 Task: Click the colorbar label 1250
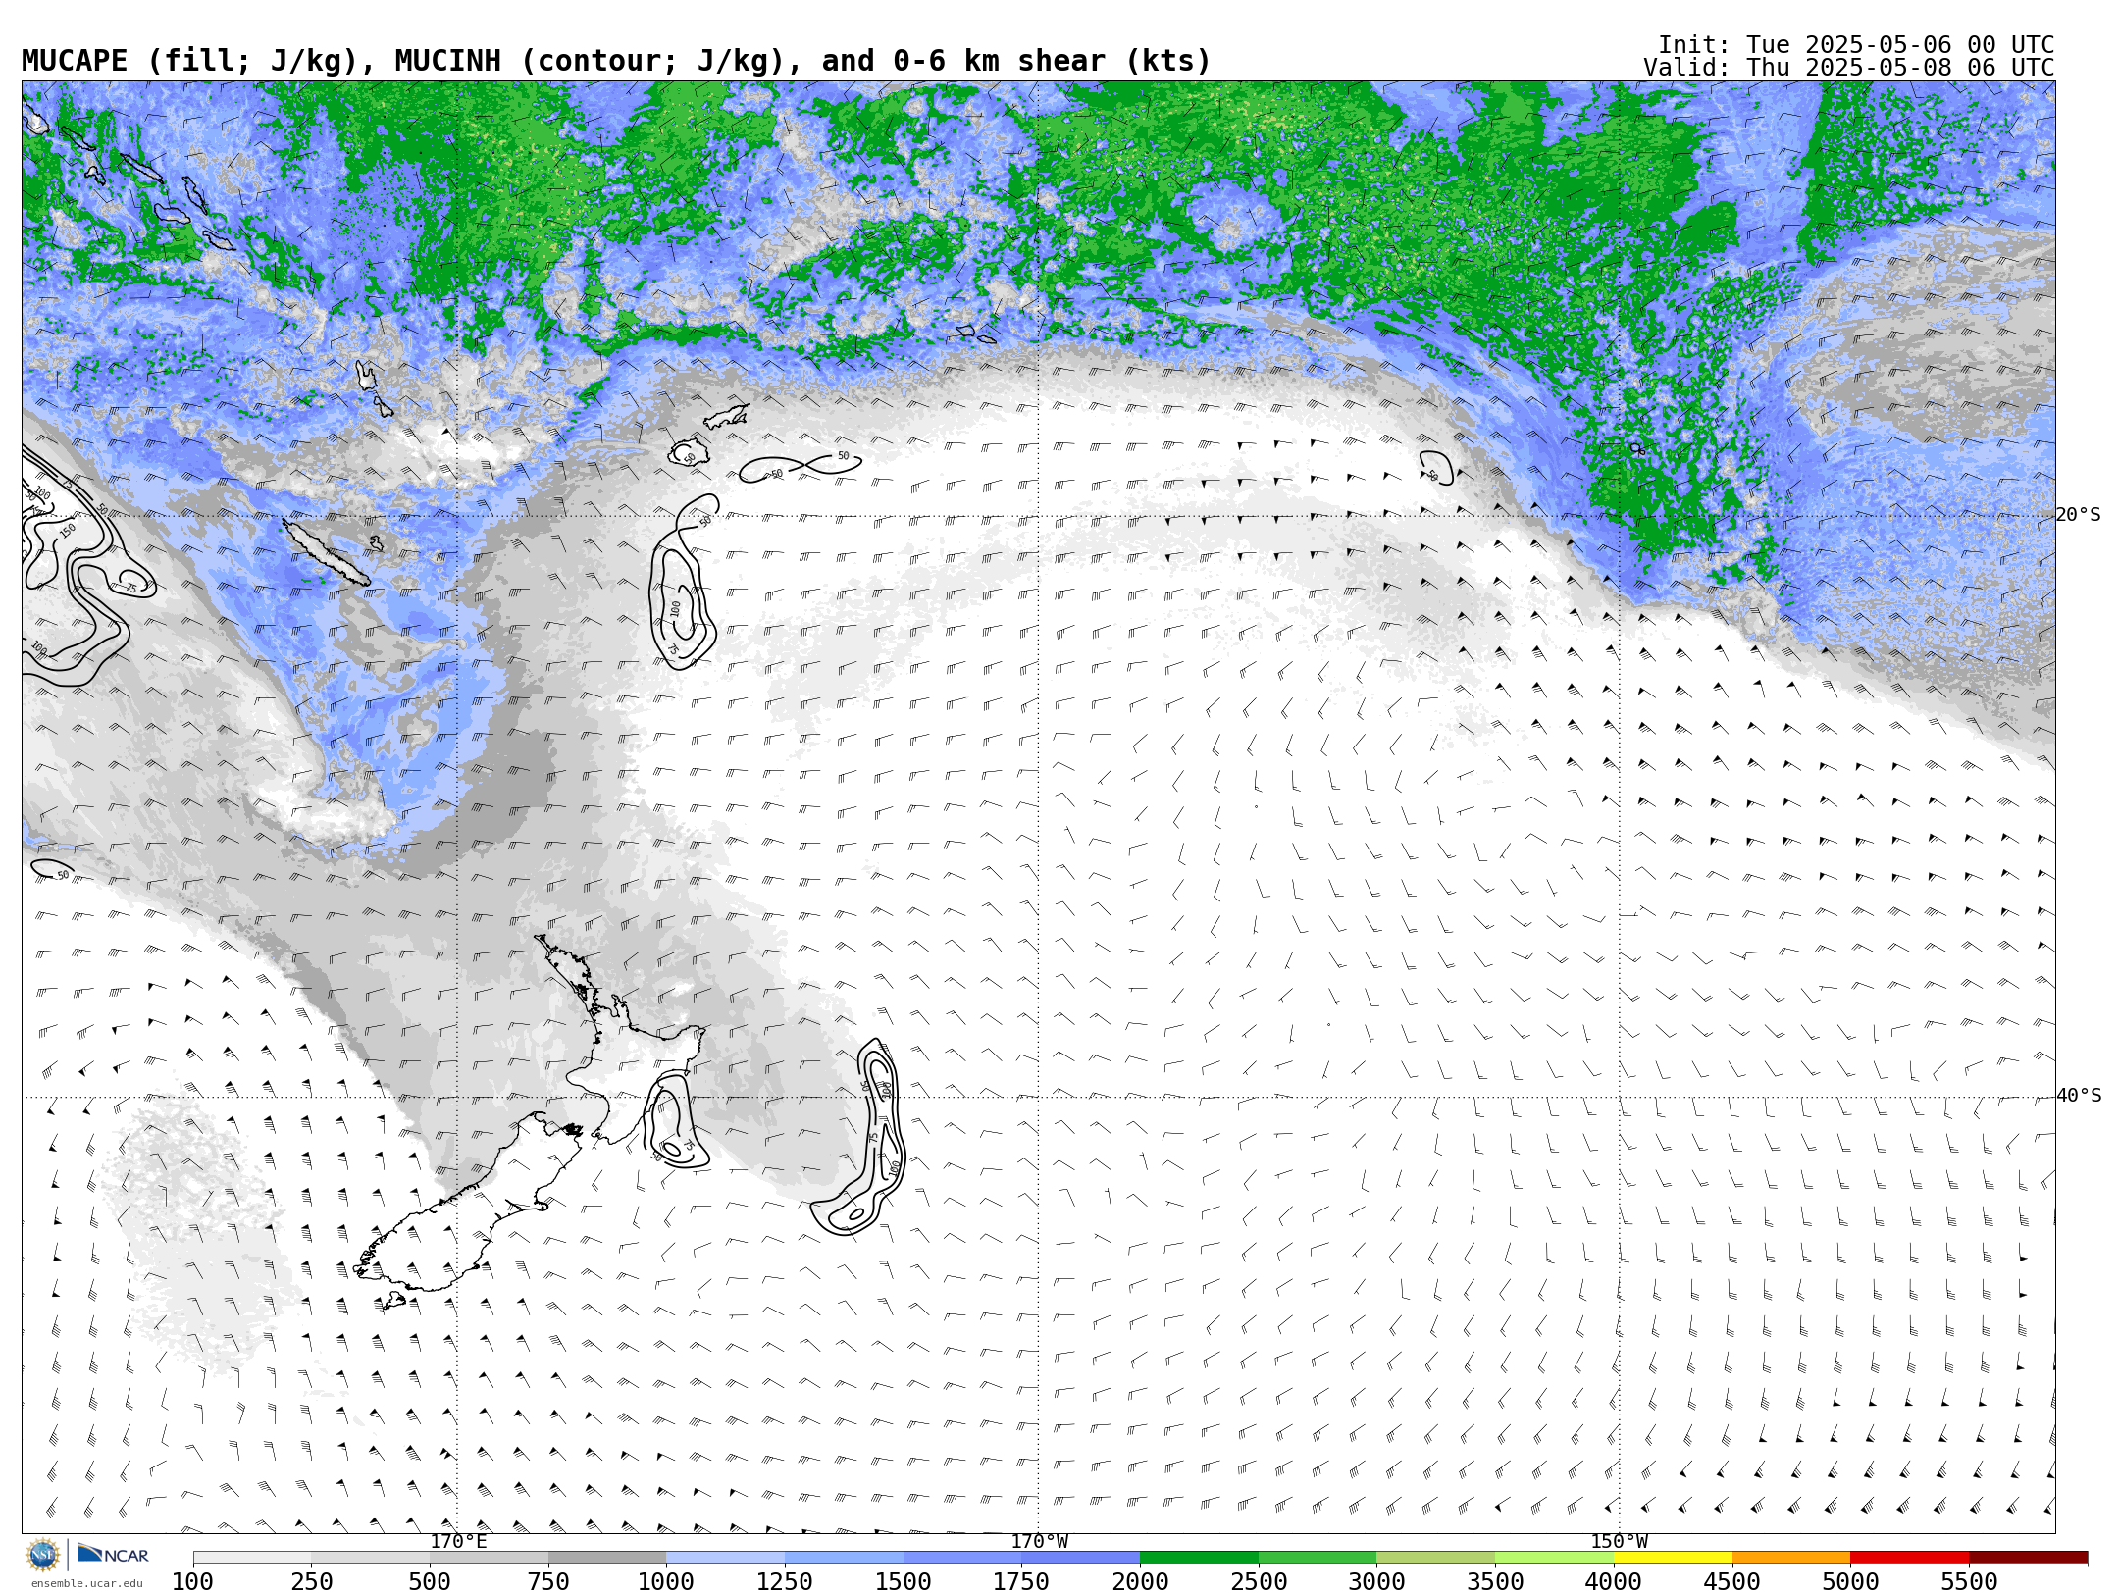[x=785, y=1582]
